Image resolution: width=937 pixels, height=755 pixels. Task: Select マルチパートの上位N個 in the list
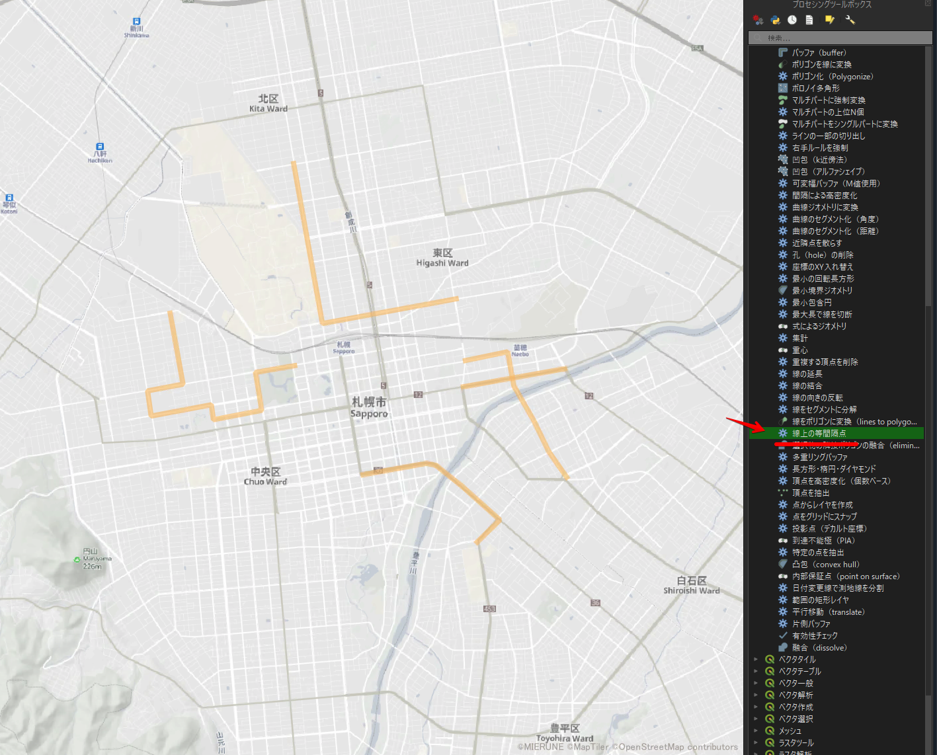[828, 112]
